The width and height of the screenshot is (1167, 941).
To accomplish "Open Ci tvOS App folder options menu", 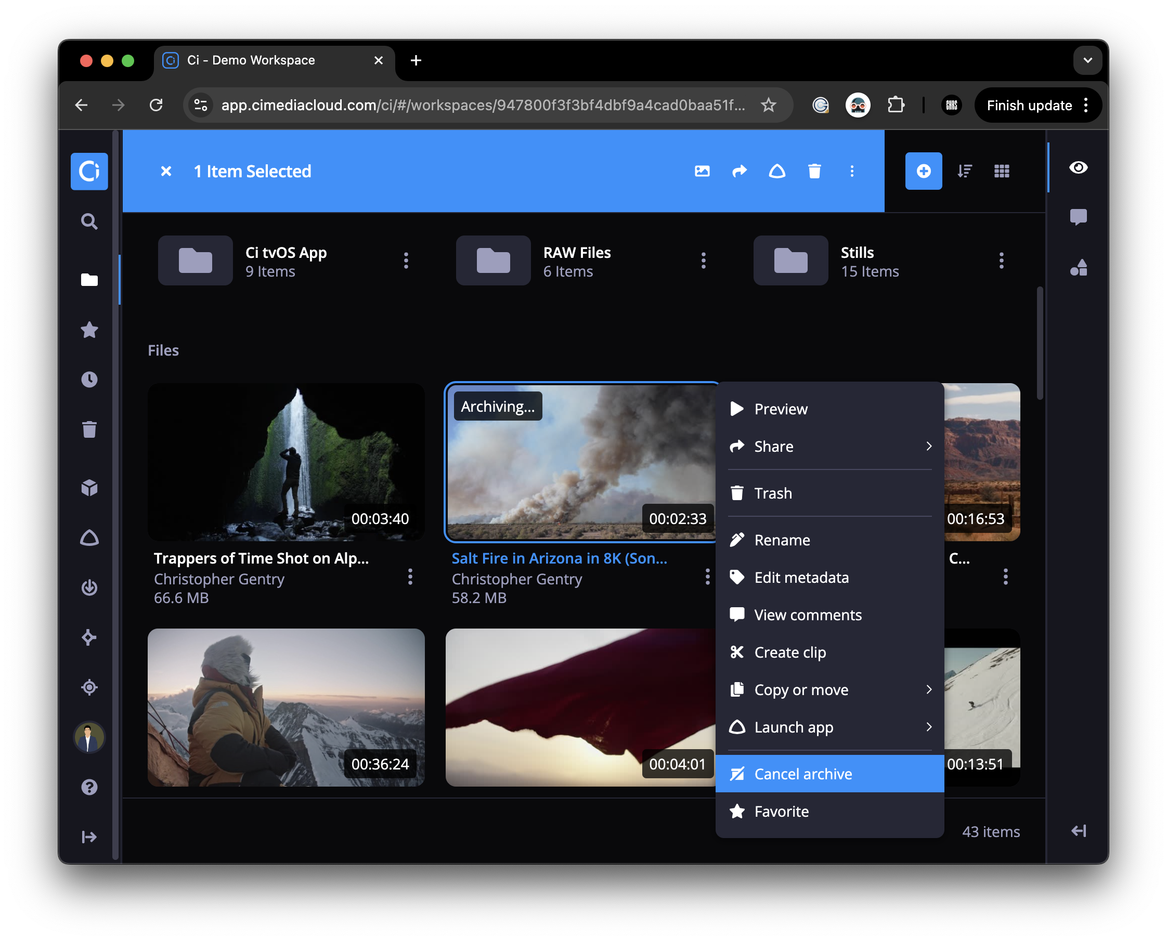I will click(406, 261).
